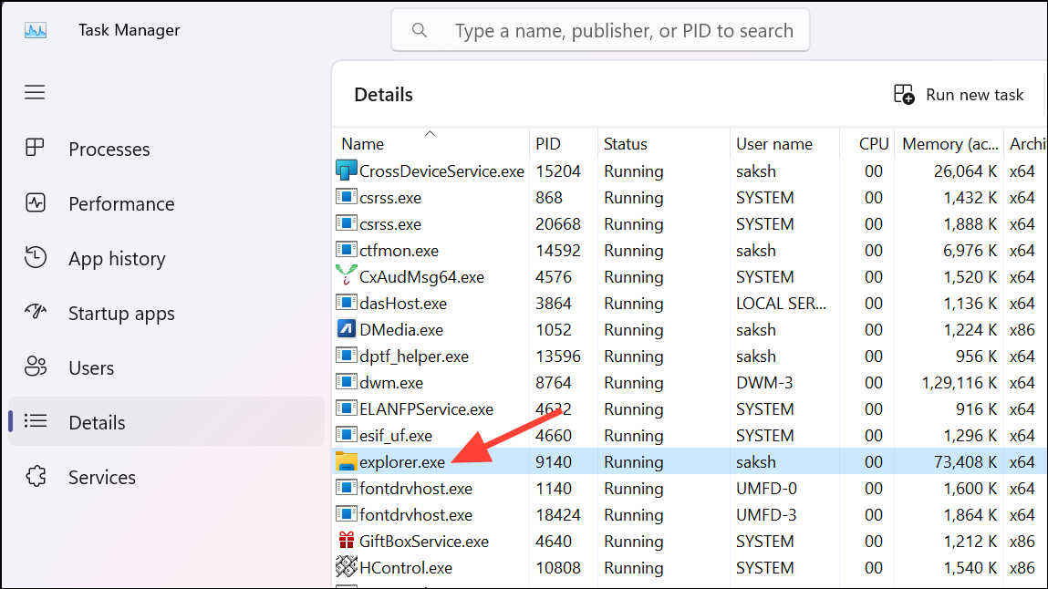Click the Run new task button
1048x589 pixels.
click(x=960, y=94)
